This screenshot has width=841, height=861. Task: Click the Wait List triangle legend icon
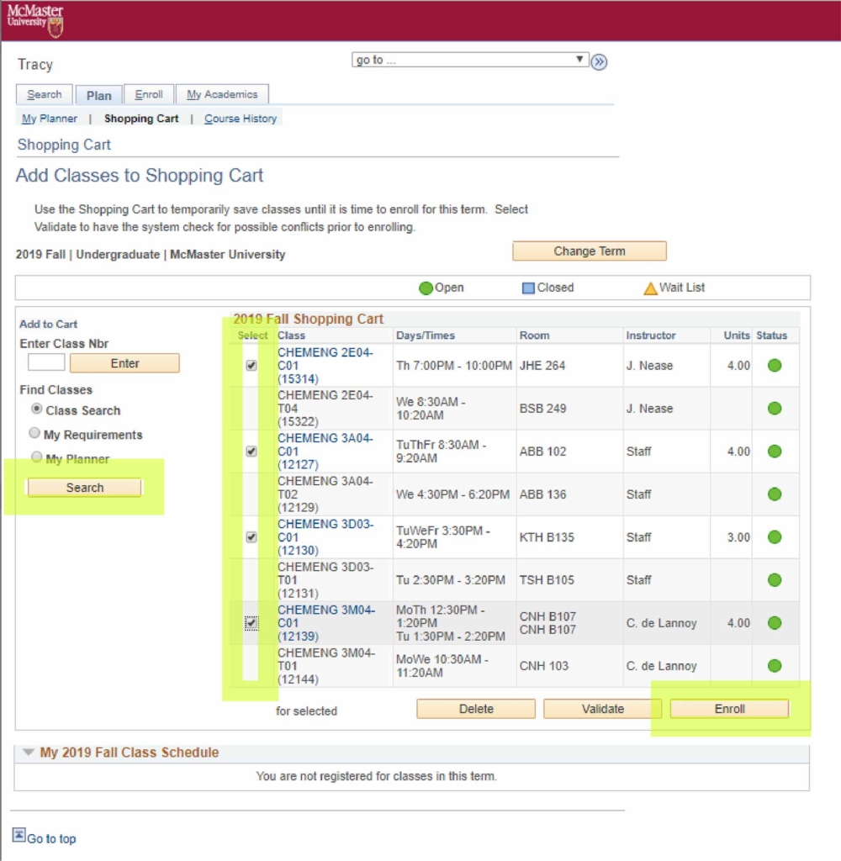tap(650, 288)
